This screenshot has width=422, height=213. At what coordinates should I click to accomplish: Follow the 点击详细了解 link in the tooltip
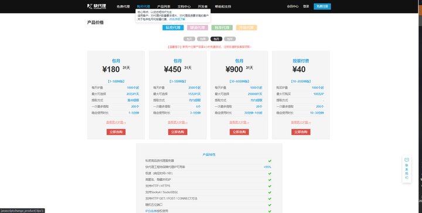[x=177, y=19]
